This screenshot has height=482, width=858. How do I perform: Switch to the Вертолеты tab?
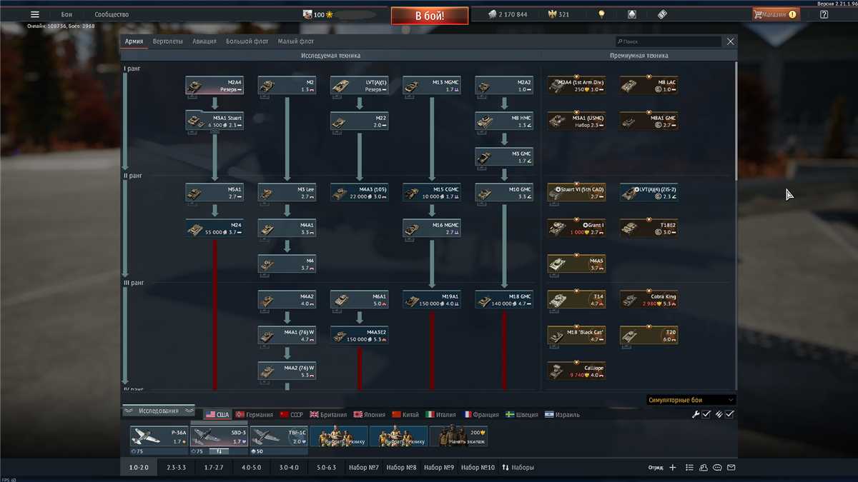[168, 41]
